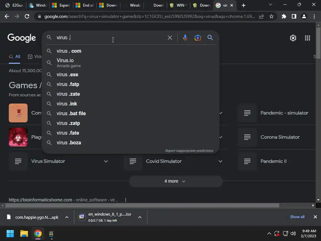Switch to the E2Gua browser tab

[14, 5]
